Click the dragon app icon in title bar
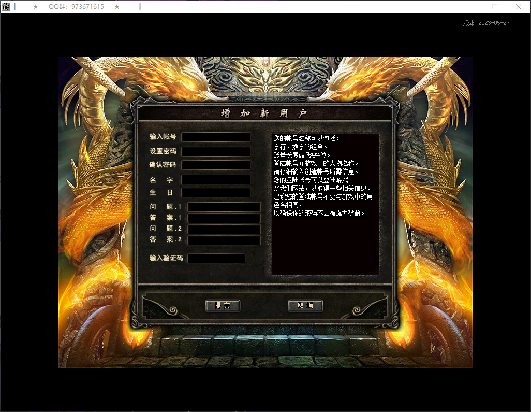The image size is (531, 412). click(x=6, y=7)
